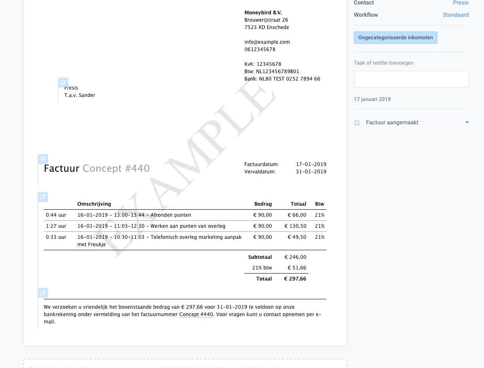The width and height of the screenshot is (484, 368).
Task: Click the Bank NL80 TEST account line
Action: [x=283, y=79]
